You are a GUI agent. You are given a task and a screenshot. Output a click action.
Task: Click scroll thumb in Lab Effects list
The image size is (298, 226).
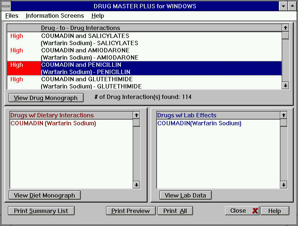(x=284, y=123)
